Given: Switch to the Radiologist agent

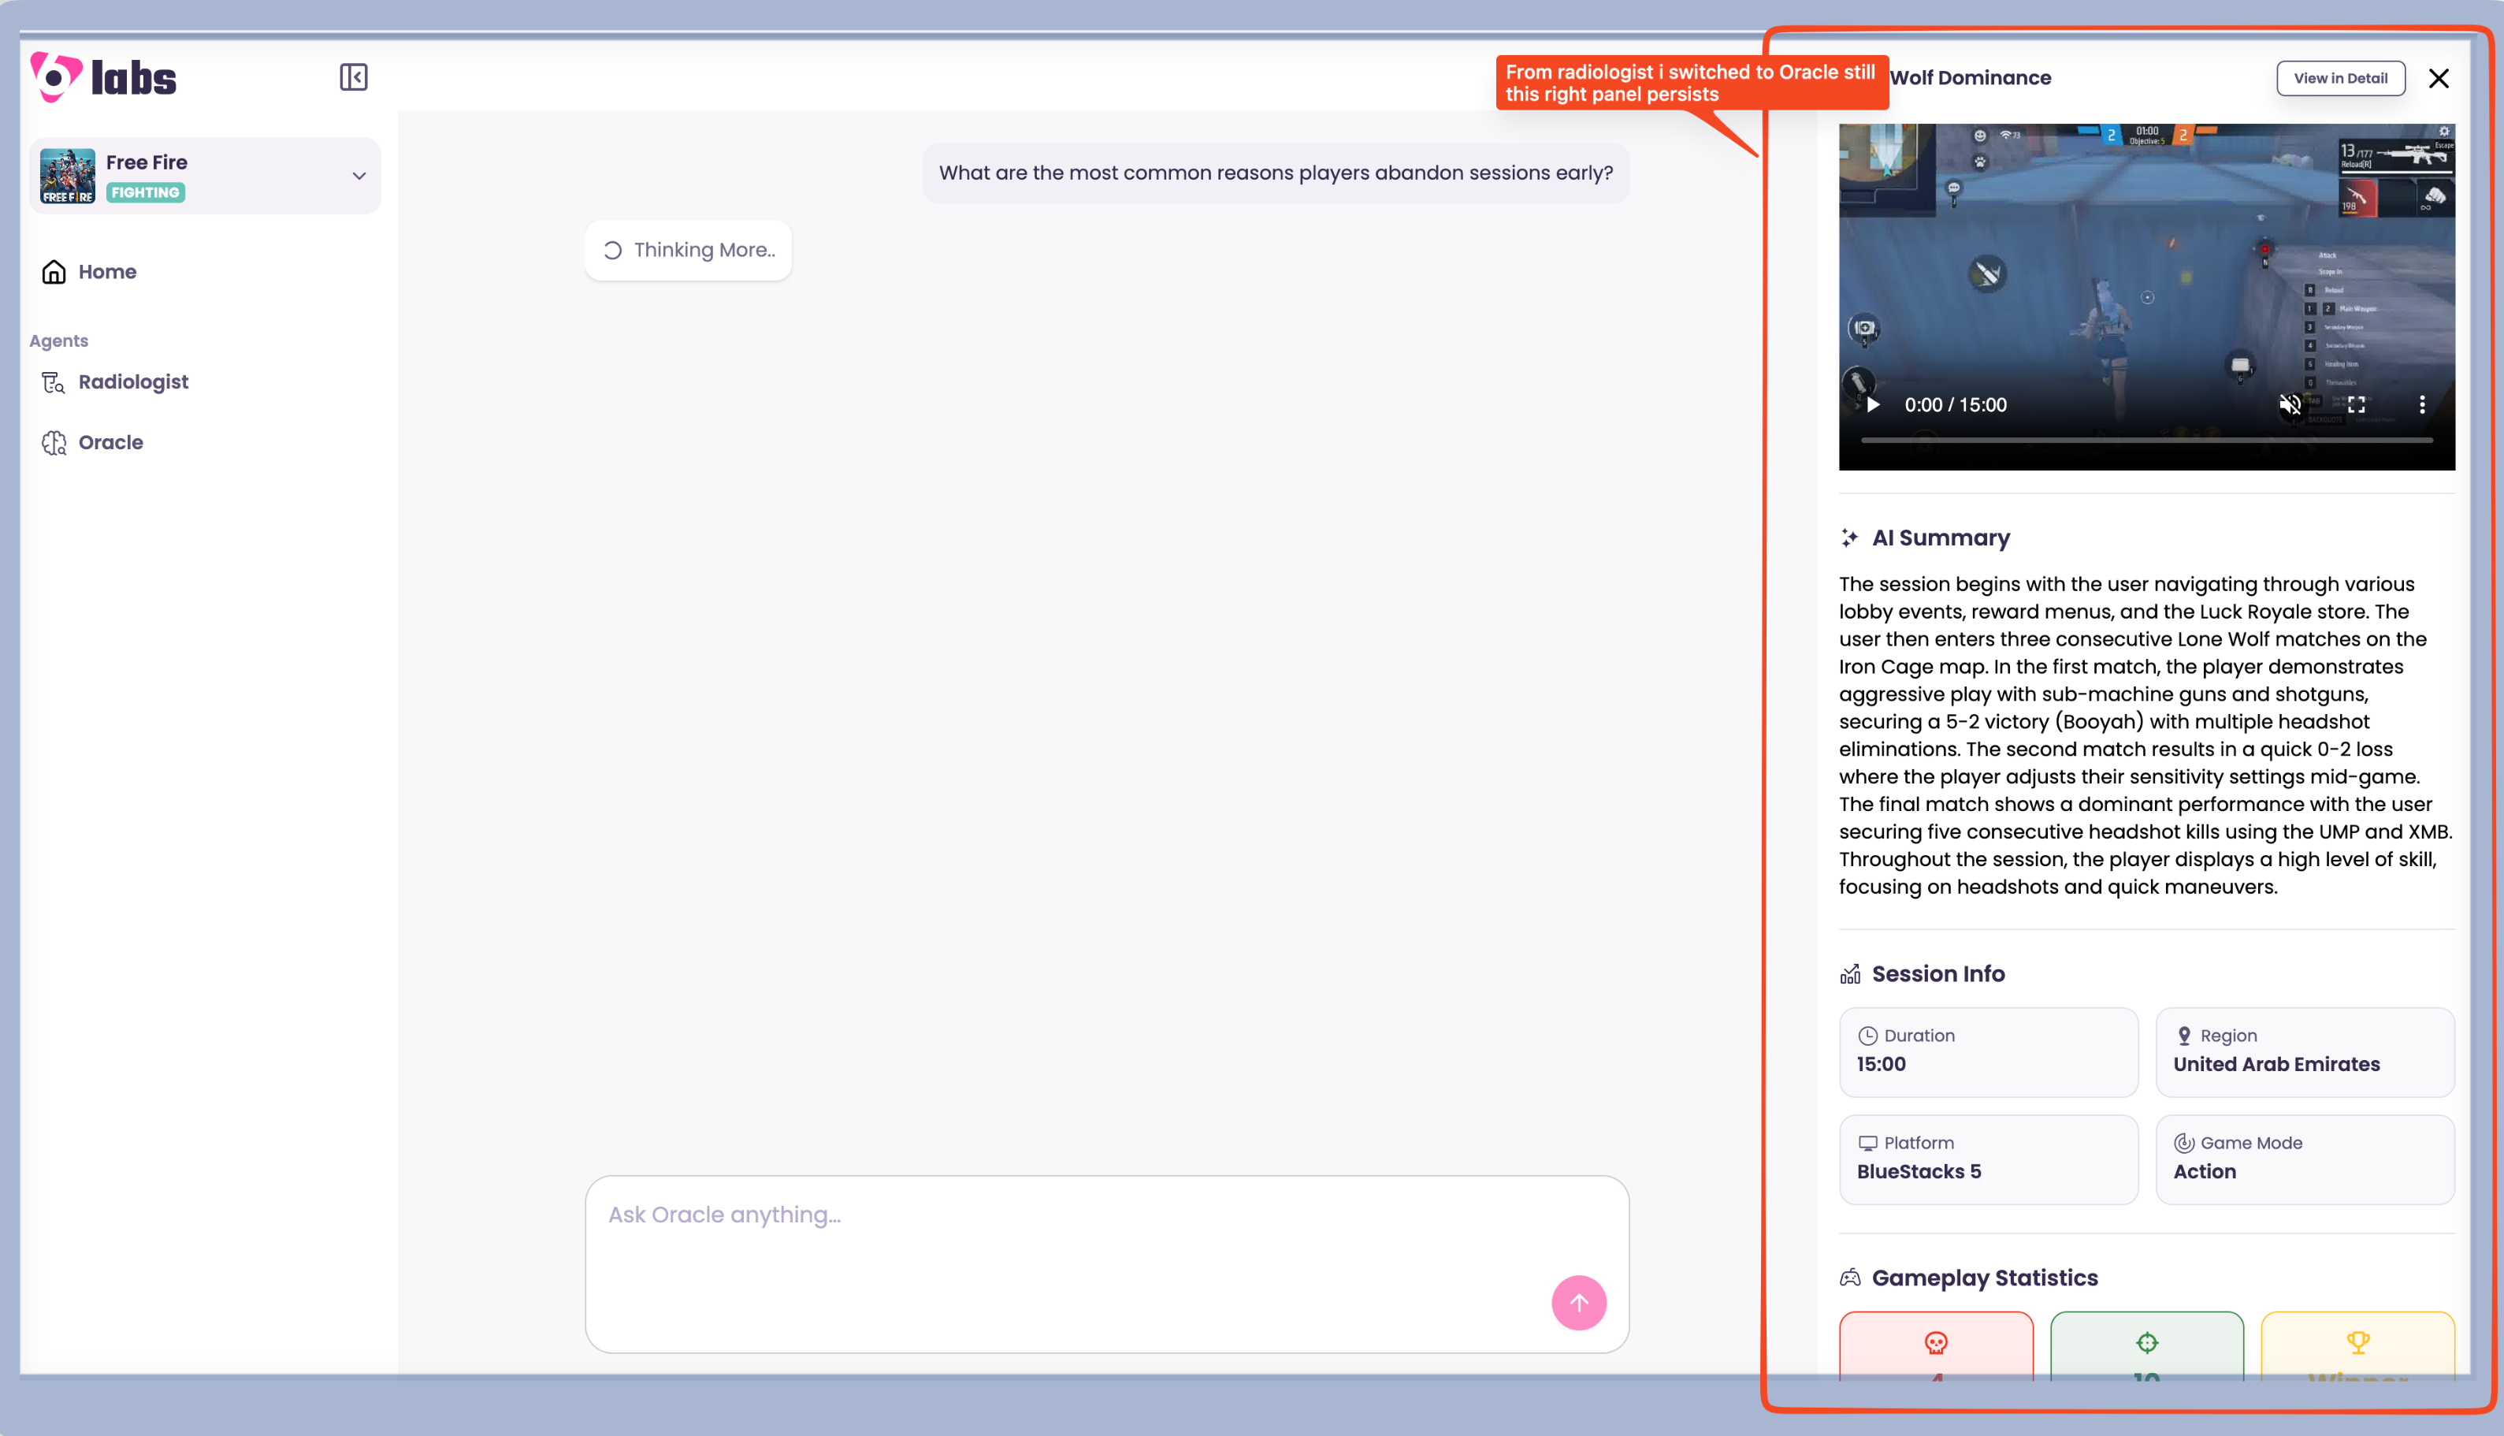Looking at the screenshot, I should [132, 381].
